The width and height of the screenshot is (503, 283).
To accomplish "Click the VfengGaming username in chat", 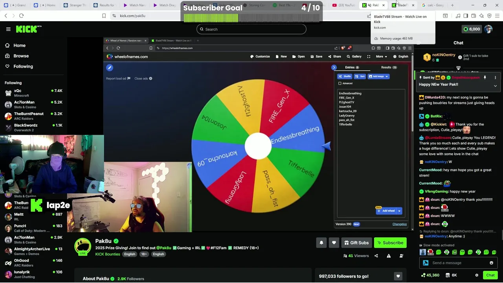I will click(x=436, y=191).
